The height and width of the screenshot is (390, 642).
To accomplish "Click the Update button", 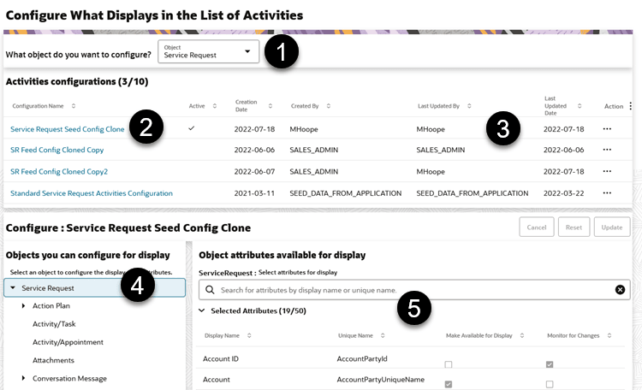I will point(614,227).
